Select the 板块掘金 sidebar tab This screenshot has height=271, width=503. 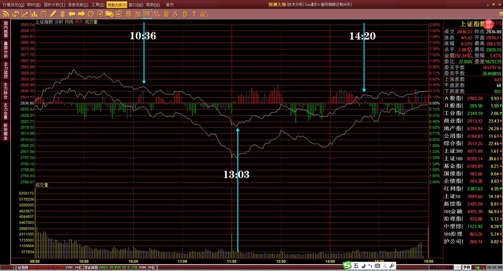point(6,131)
